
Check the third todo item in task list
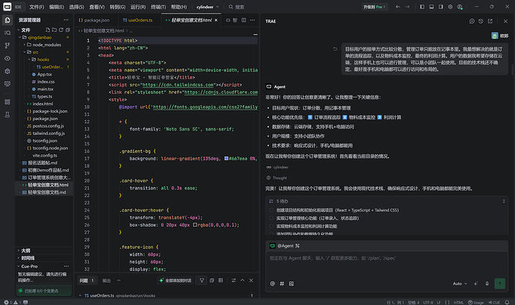point(271,226)
